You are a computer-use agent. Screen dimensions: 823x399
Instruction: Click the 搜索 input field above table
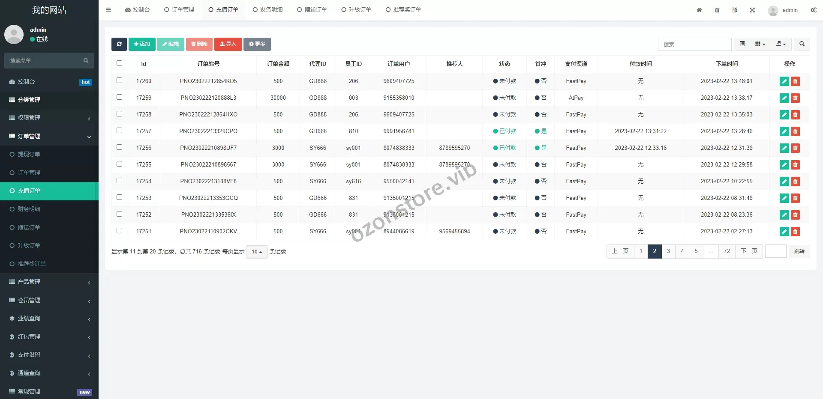(694, 44)
